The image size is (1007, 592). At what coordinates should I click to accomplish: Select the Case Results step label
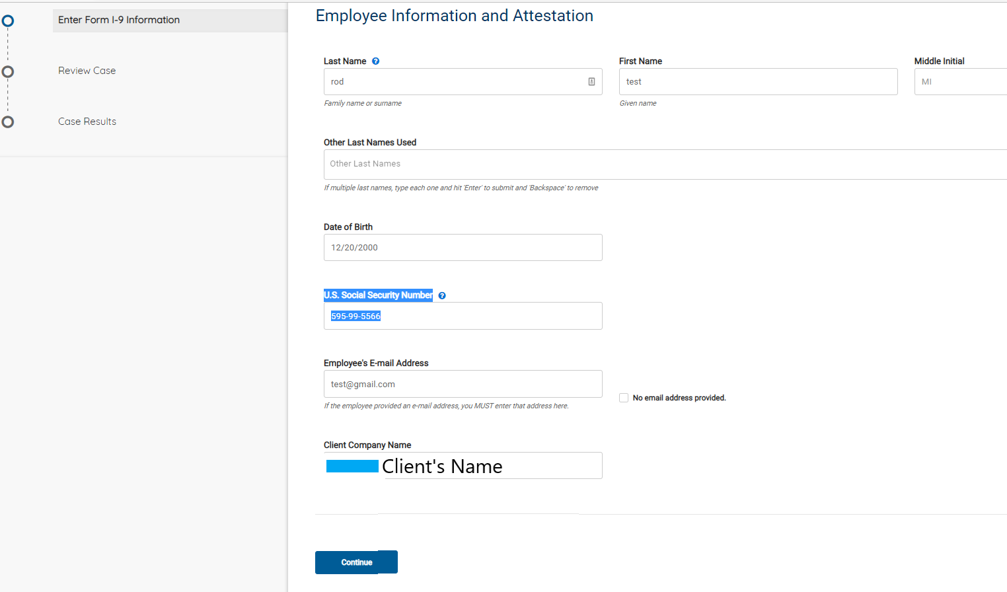87,121
